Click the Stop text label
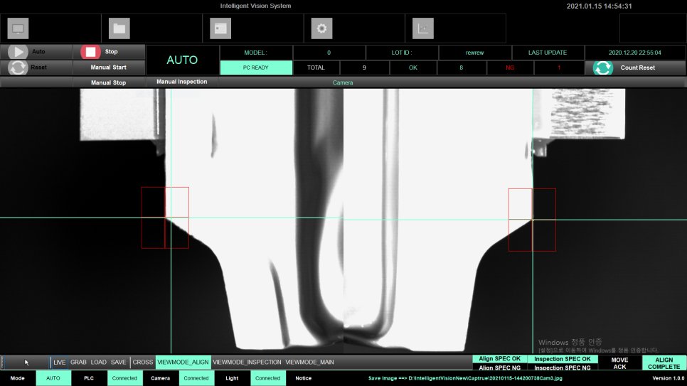This screenshot has width=687, height=386. 111,52
